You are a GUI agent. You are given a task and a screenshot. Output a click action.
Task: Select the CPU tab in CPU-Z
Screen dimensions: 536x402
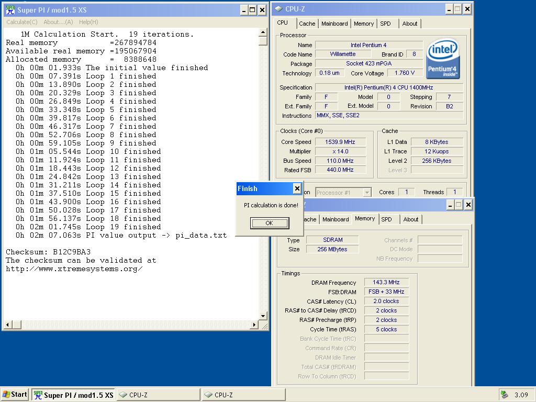tap(282, 23)
